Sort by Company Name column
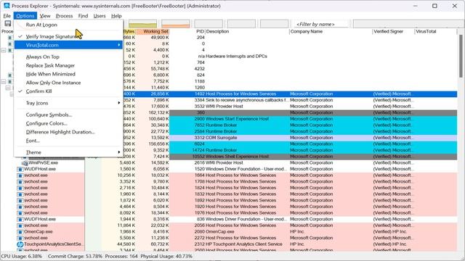Image resolution: width=465 pixels, height=261 pixels. click(331, 31)
